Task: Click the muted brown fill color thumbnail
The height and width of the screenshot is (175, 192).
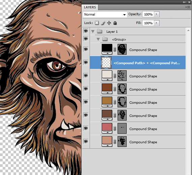Action: point(107,115)
